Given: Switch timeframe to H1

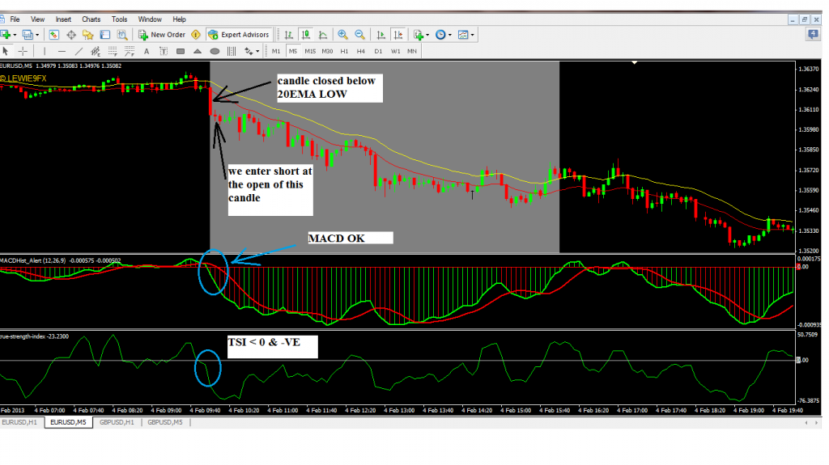Looking at the screenshot, I should 344,51.
